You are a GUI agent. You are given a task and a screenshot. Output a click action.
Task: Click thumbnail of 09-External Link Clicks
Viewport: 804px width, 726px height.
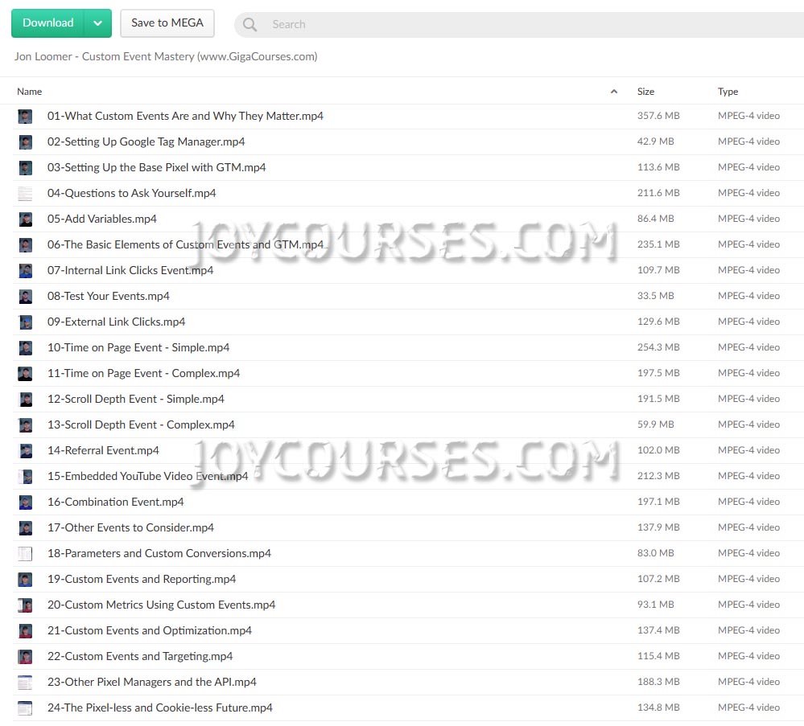click(25, 322)
